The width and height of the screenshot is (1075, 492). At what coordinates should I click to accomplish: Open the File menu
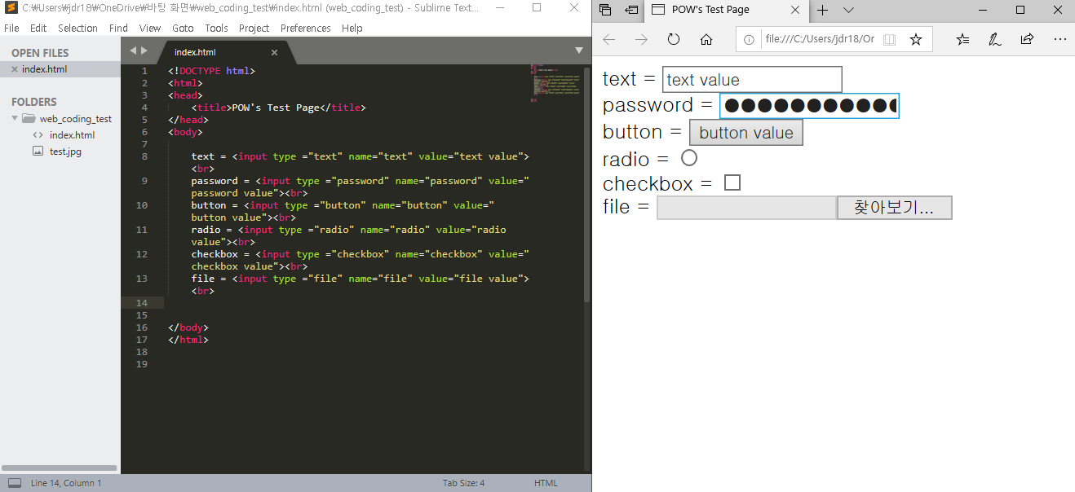pyautogui.click(x=11, y=28)
